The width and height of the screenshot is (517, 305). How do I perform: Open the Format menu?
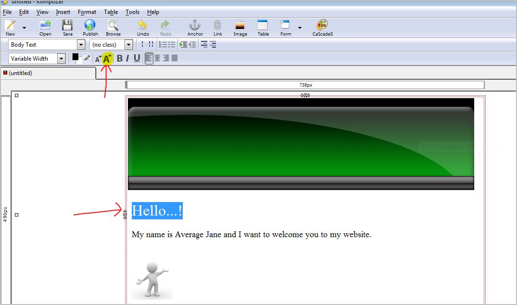87,12
